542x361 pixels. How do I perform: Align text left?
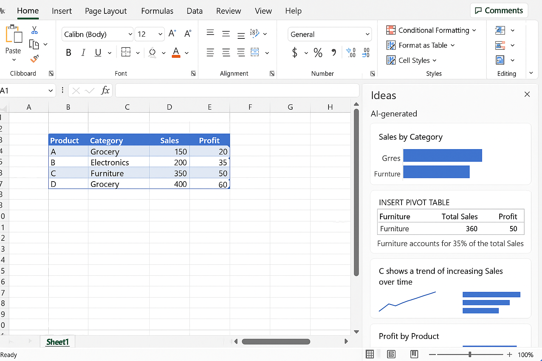(210, 53)
